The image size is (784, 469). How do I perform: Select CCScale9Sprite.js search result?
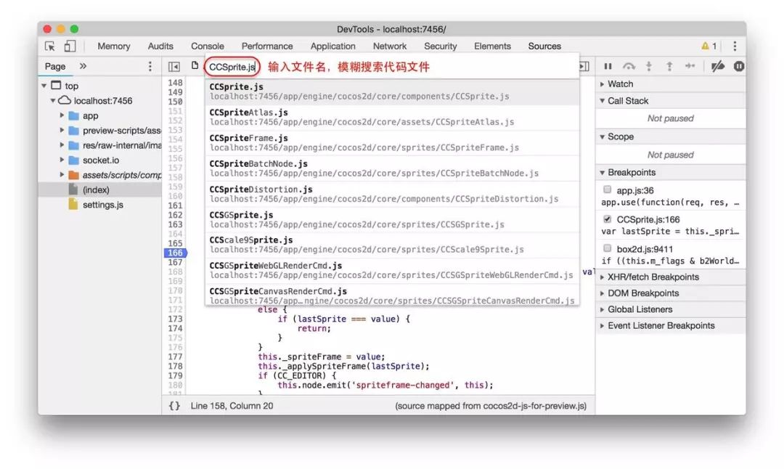pos(392,245)
